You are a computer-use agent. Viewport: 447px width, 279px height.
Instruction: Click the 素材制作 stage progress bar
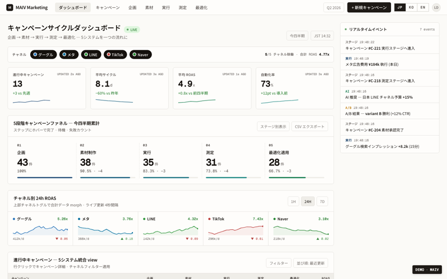pos(107,177)
